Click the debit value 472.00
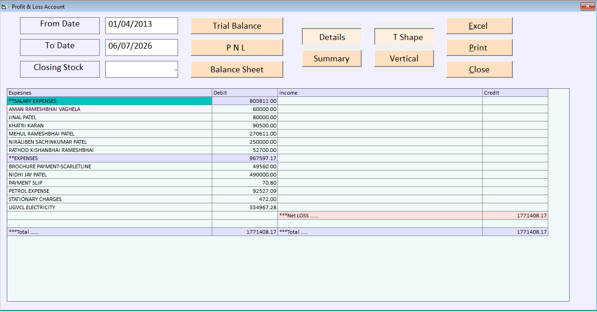Screen dimensions: 597x312 (245, 199)
